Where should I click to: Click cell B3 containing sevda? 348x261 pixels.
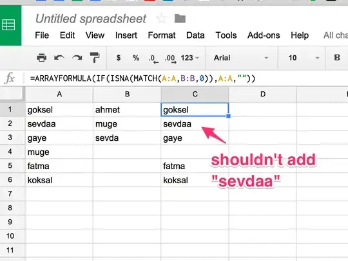127,138
